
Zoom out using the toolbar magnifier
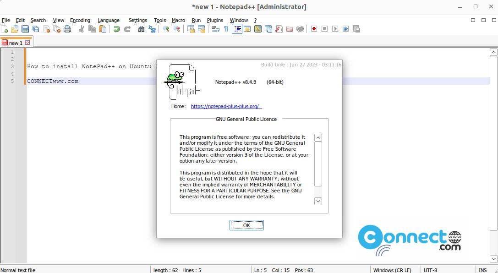pos(177,29)
